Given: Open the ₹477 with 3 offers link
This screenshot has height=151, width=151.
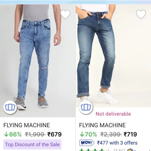Looking at the screenshot, I should [x=117, y=143].
